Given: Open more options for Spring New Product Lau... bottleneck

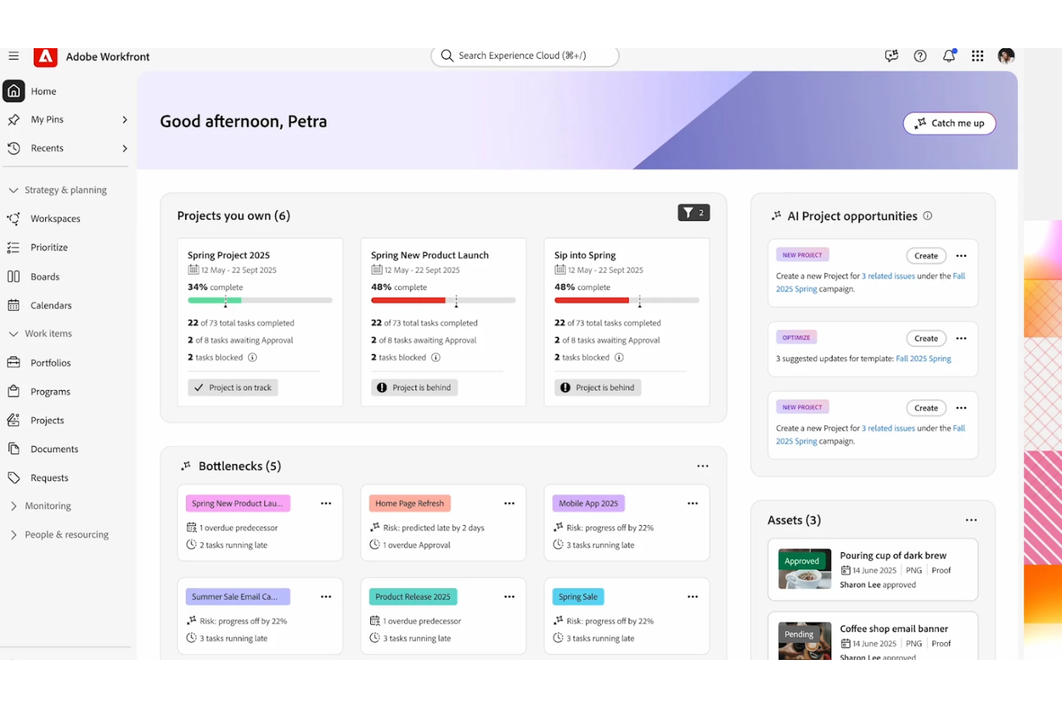Looking at the screenshot, I should click(326, 504).
